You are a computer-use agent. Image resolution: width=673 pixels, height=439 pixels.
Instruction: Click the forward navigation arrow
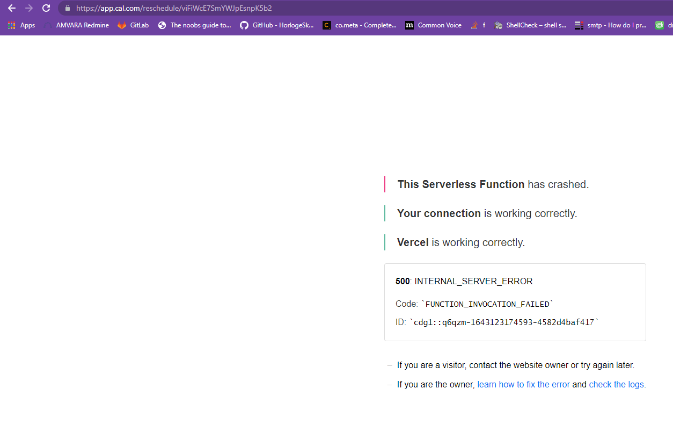[29, 8]
